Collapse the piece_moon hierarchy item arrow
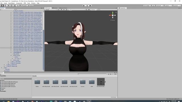 [x=11, y=56]
